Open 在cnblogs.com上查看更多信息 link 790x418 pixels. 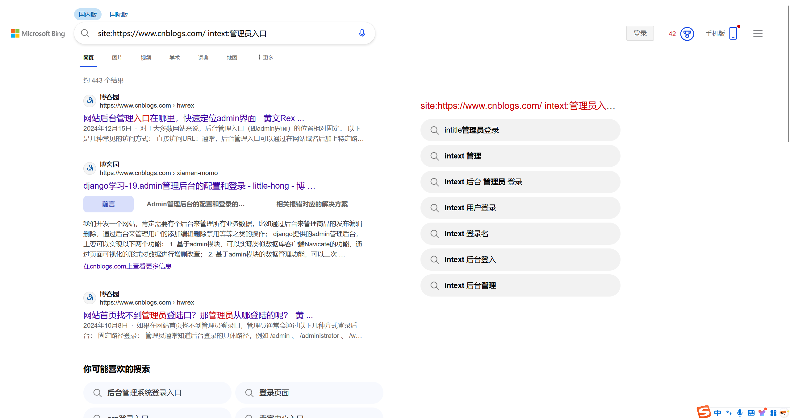click(x=127, y=266)
